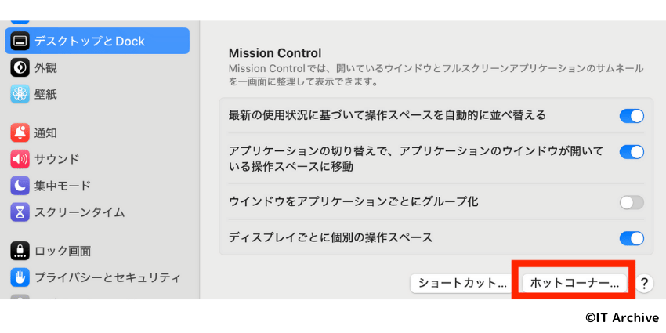Open プライバシーとセキュリティ via hand icon
This screenshot has width=666, height=333.
tap(20, 277)
